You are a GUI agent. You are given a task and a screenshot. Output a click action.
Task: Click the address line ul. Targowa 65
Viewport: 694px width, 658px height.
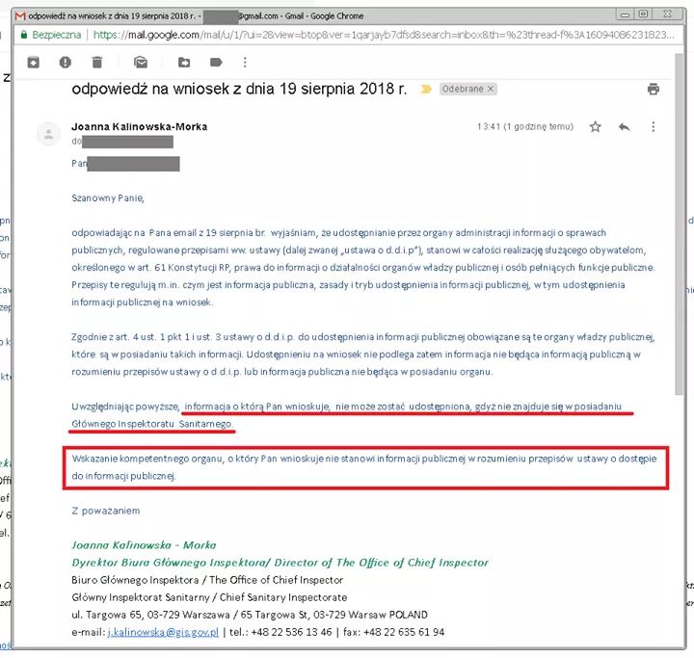(250, 615)
